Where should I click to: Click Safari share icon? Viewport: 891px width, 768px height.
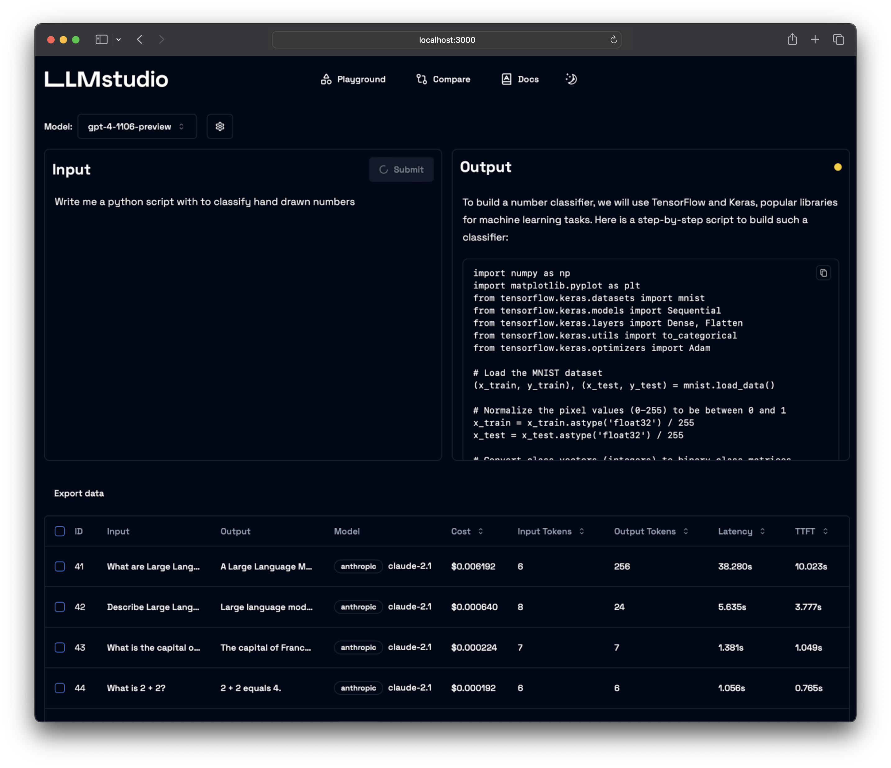pos(792,39)
